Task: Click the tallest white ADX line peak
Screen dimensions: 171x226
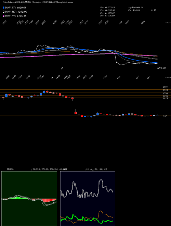Action: 101,180
